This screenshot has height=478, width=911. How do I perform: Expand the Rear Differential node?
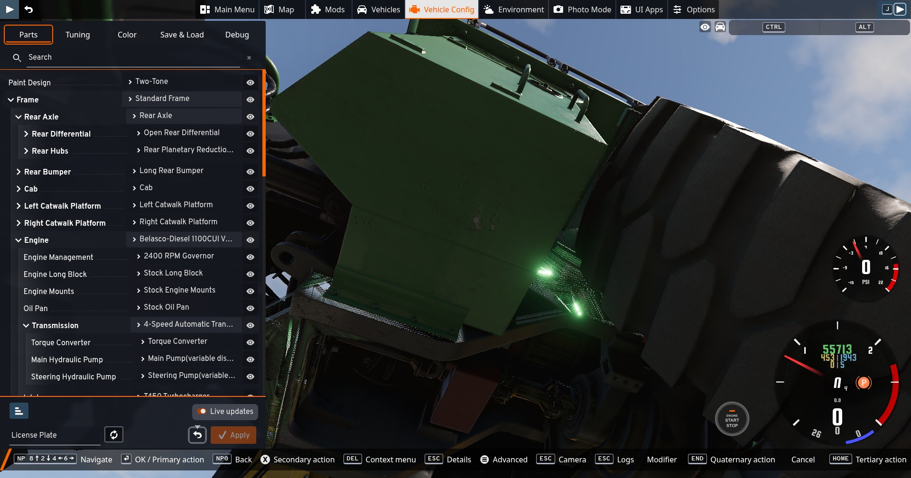[x=26, y=134]
